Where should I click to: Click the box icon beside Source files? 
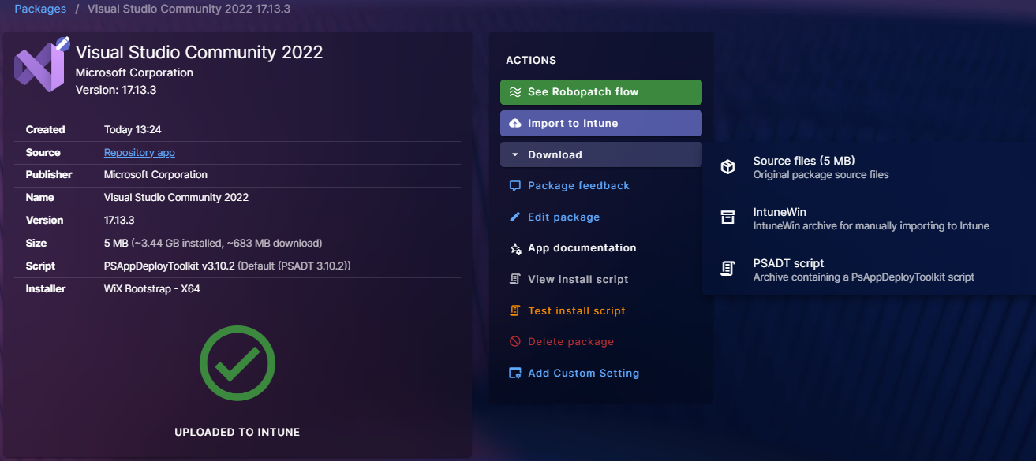point(727,167)
